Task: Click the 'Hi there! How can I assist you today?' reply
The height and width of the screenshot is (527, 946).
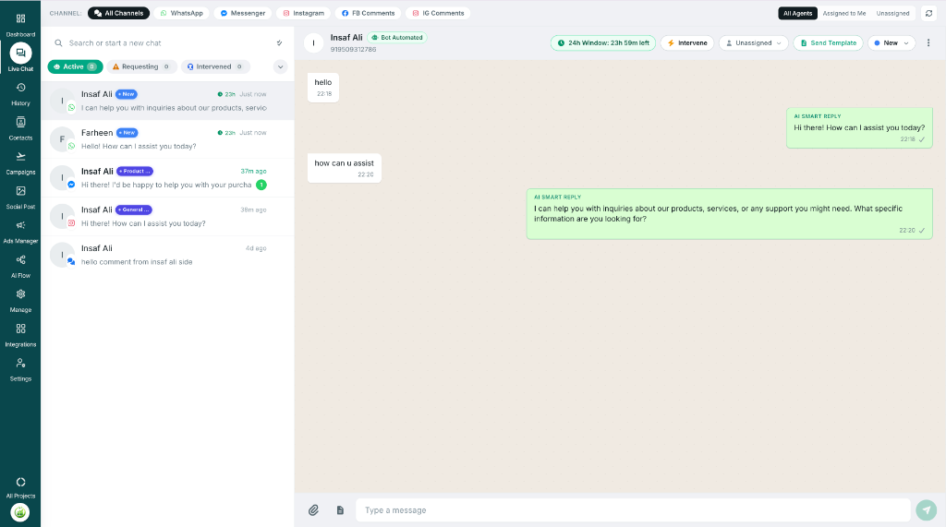Action: (859, 127)
